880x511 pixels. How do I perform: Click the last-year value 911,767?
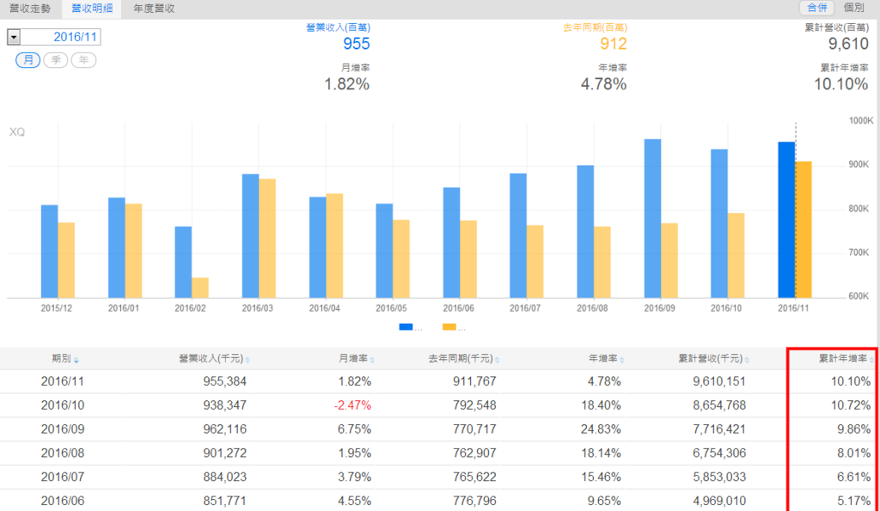click(474, 381)
